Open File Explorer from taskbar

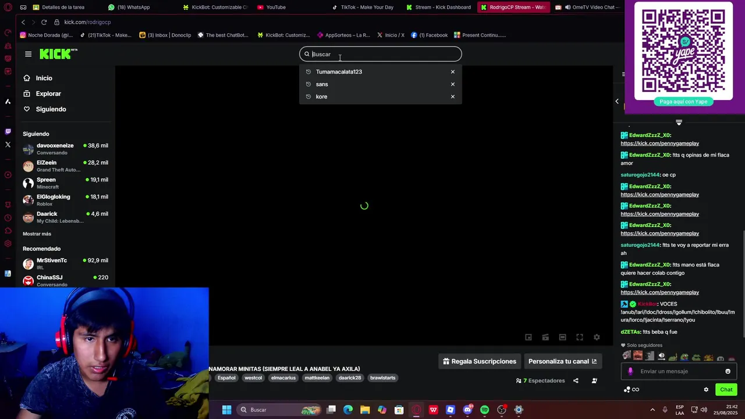(x=365, y=410)
